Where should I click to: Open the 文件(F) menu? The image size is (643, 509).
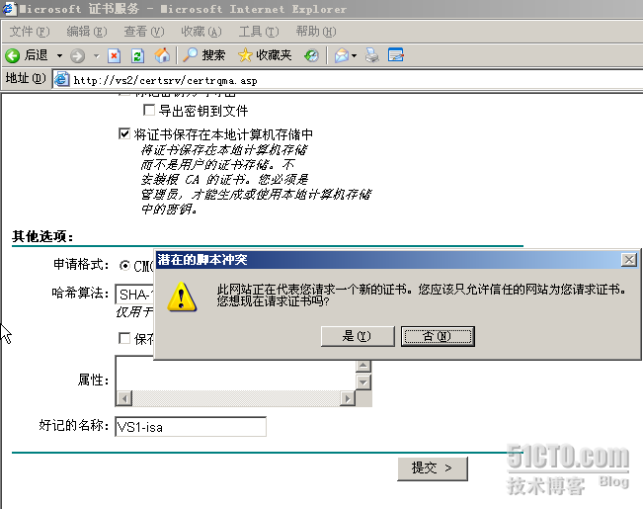point(30,32)
